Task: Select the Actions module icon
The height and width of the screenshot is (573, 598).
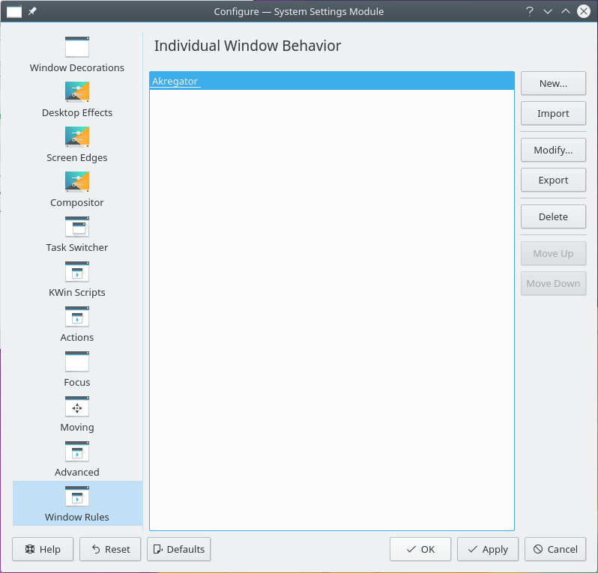Action: [x=77, y=317]
